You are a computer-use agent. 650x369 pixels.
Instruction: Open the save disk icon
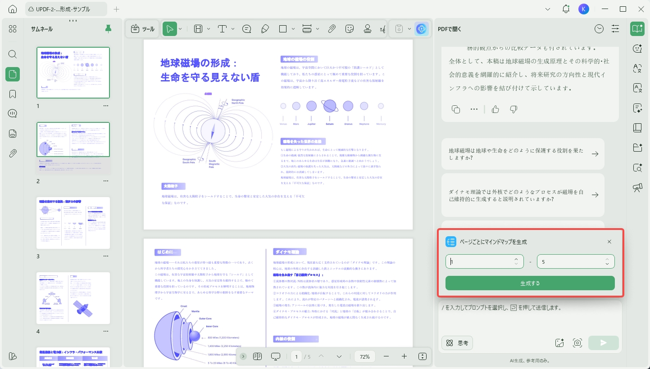pos(399,29)
